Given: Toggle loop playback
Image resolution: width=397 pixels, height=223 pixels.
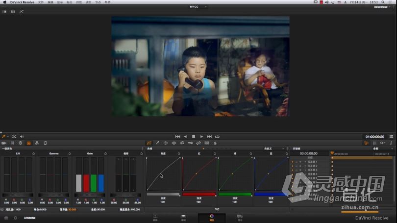Looking at the screenshot, I should coord(217,136).
